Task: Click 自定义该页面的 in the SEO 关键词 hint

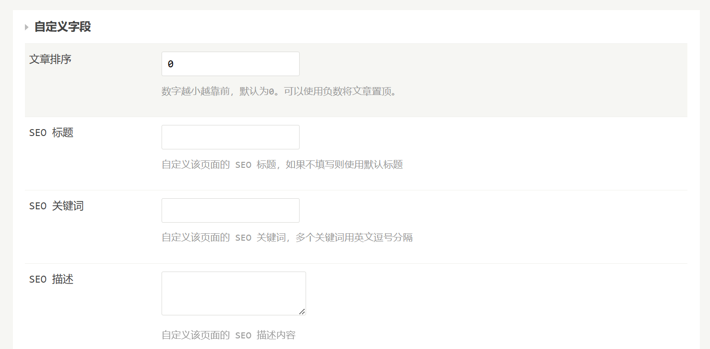Action: [196, 238]
